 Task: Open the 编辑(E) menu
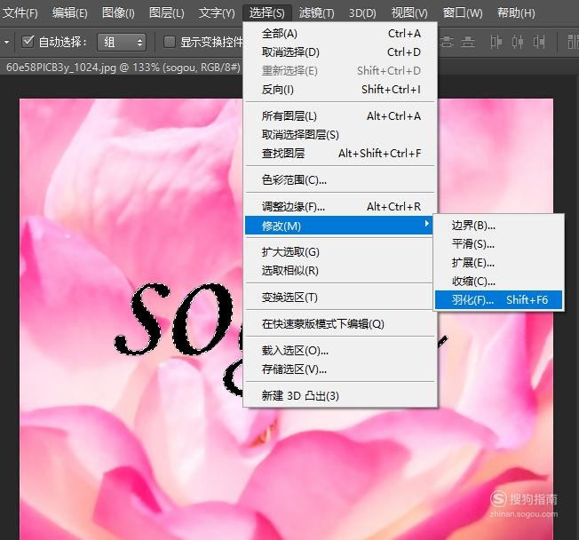point(70,13)
